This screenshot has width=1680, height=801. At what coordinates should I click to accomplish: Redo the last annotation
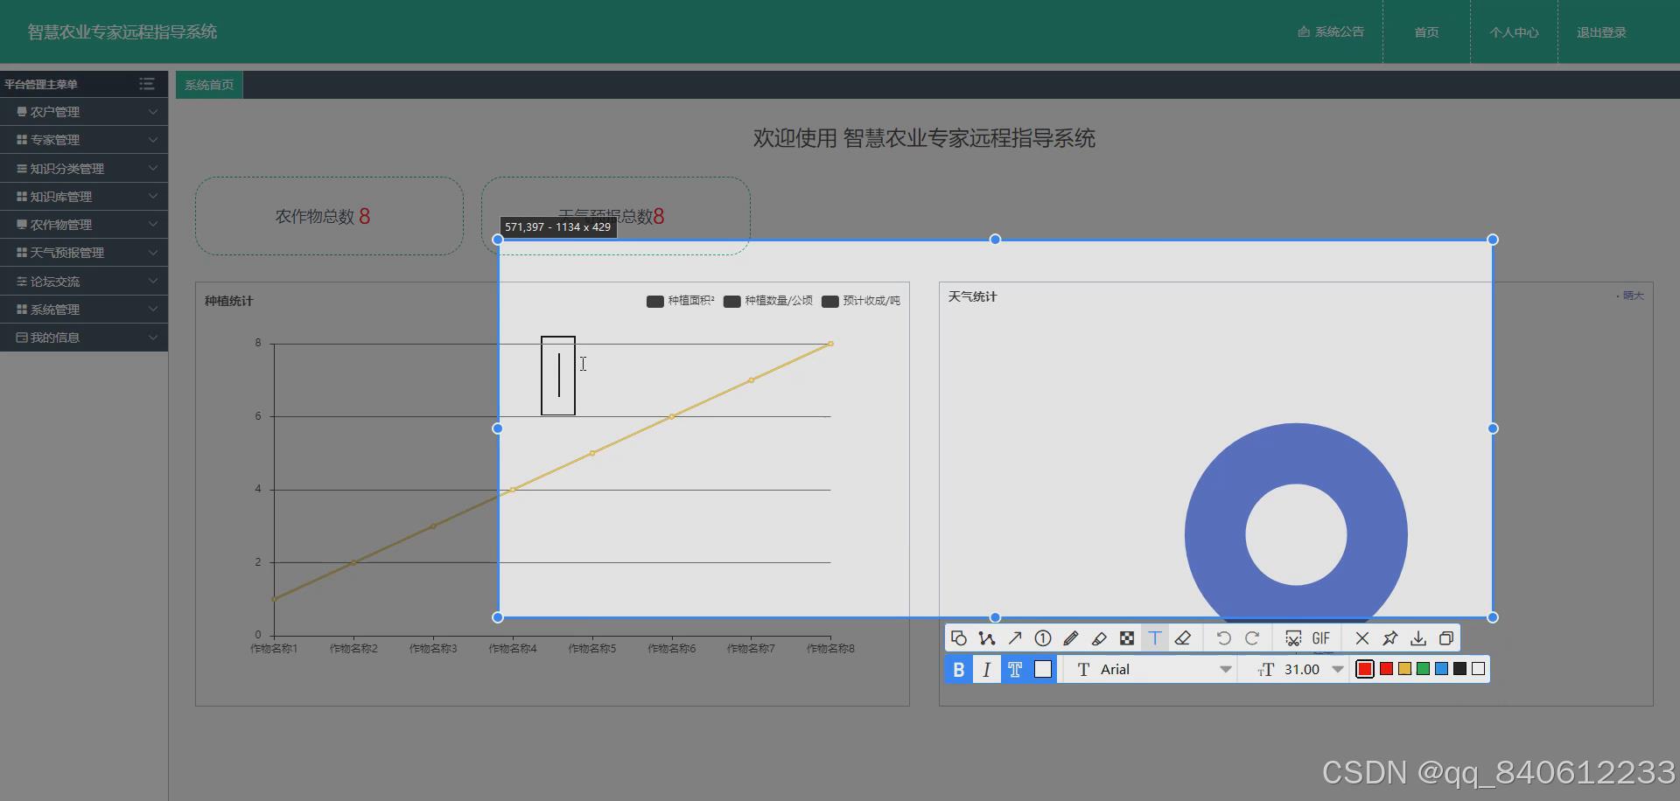pos(1252,638)
